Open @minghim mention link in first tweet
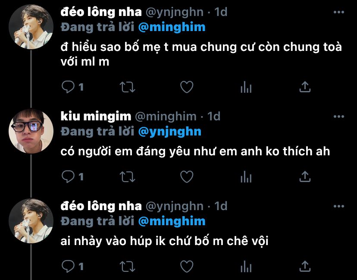Screen dimensions: 357x280 (172, 27)
